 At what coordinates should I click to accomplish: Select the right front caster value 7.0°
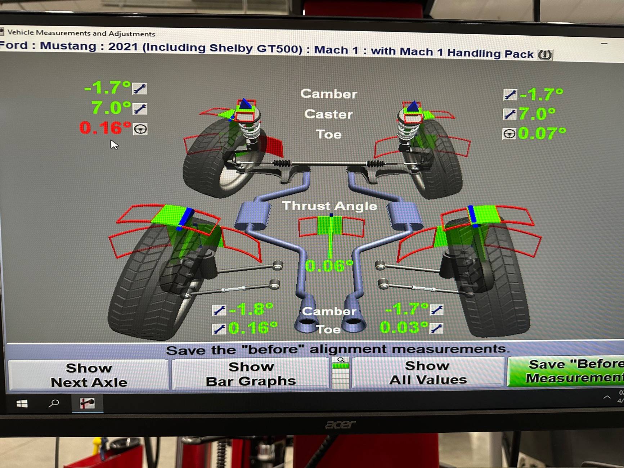(537, 114)
